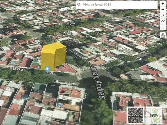
Task: Click the search magnifier icon
Action: pyautogui.click(x=79, y=5)
